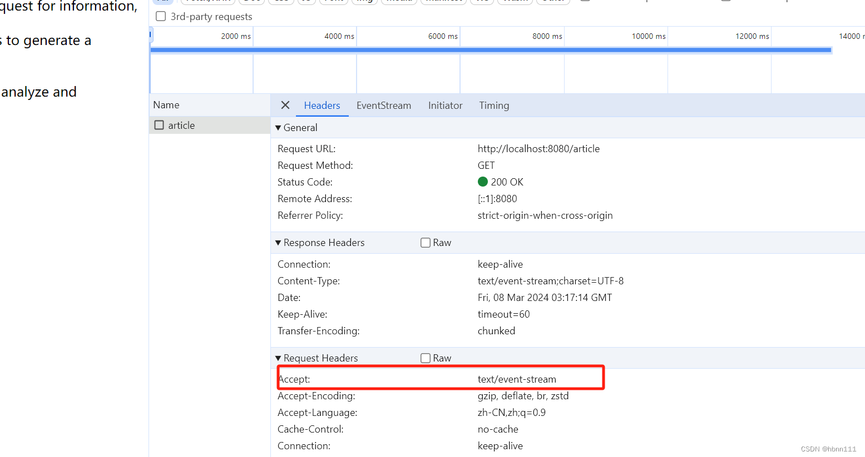This screenshot has width=865, height=457.
Task: Click the Accept-Language value zh-CN,zh;q=0.9
Action: click(x=511, y=413)
